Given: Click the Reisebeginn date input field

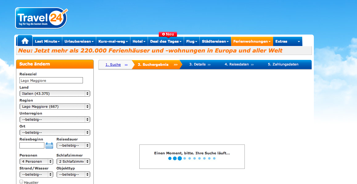Looking at the screenshot, I should click(32, 145).
